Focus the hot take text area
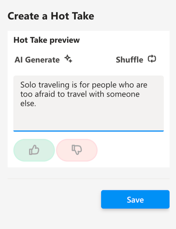 (x=88, y=103)
